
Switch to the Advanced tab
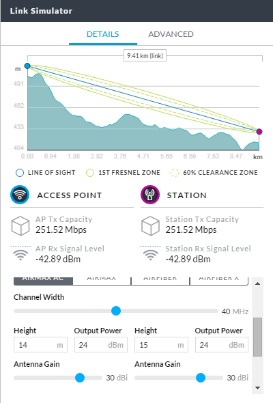coord(171,34)
